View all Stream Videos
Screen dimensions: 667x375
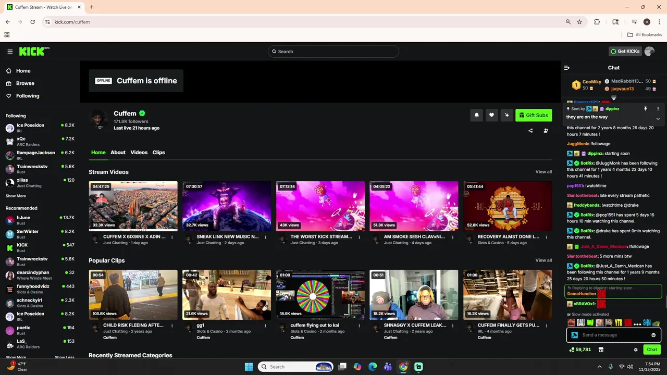tap(544, 172)
